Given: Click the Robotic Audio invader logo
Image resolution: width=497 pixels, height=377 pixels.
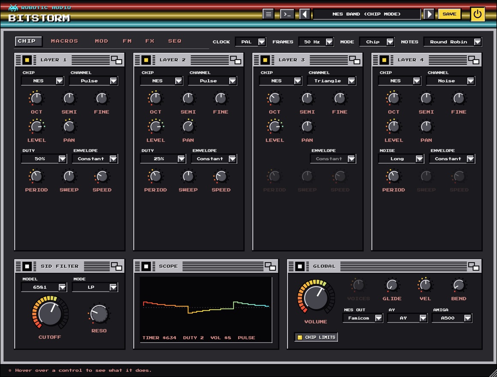Looking at the screenshot, I should pyautogui.click(x=13, y=7).
